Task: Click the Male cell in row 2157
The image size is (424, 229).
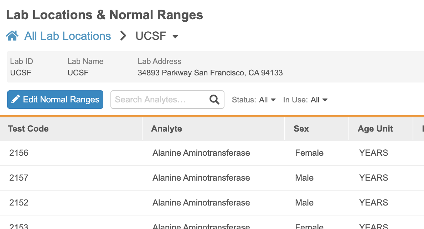Action: [x=304, y=178]
